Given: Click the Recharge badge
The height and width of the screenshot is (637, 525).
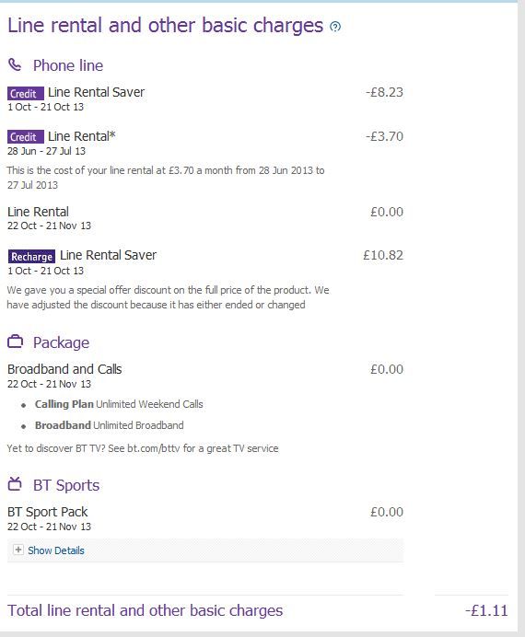Looking at the screenshot, I should [31, 256].
